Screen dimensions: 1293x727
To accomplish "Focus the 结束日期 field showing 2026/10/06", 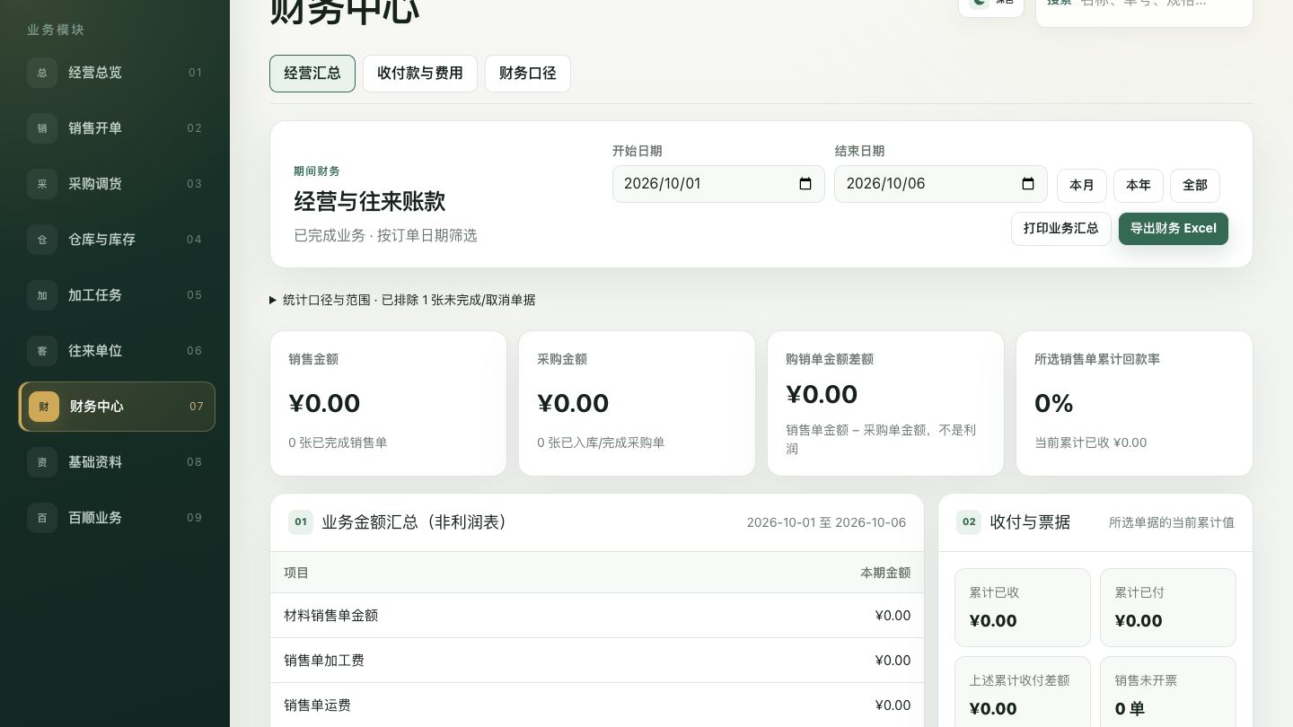I will click(941, 184).
